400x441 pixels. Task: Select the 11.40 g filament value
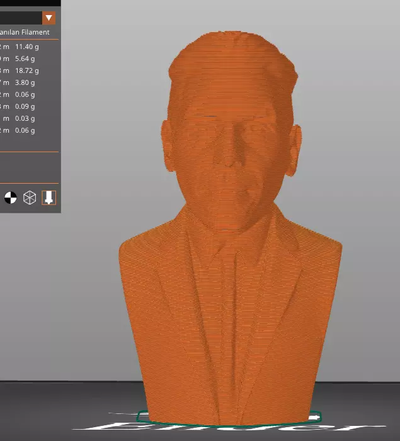click(27, 47)
